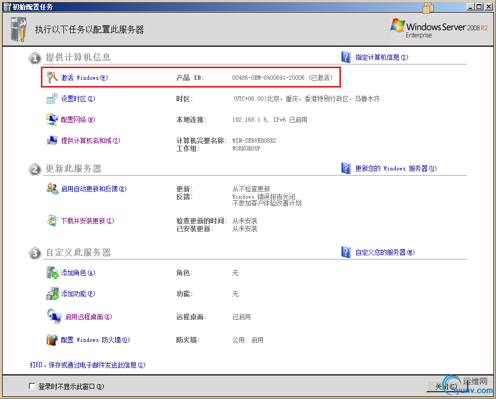Click help icon beside 更新您的 Windows 服务器
Image resolution: width=496 pixels, height=399 pixels.
346,168
